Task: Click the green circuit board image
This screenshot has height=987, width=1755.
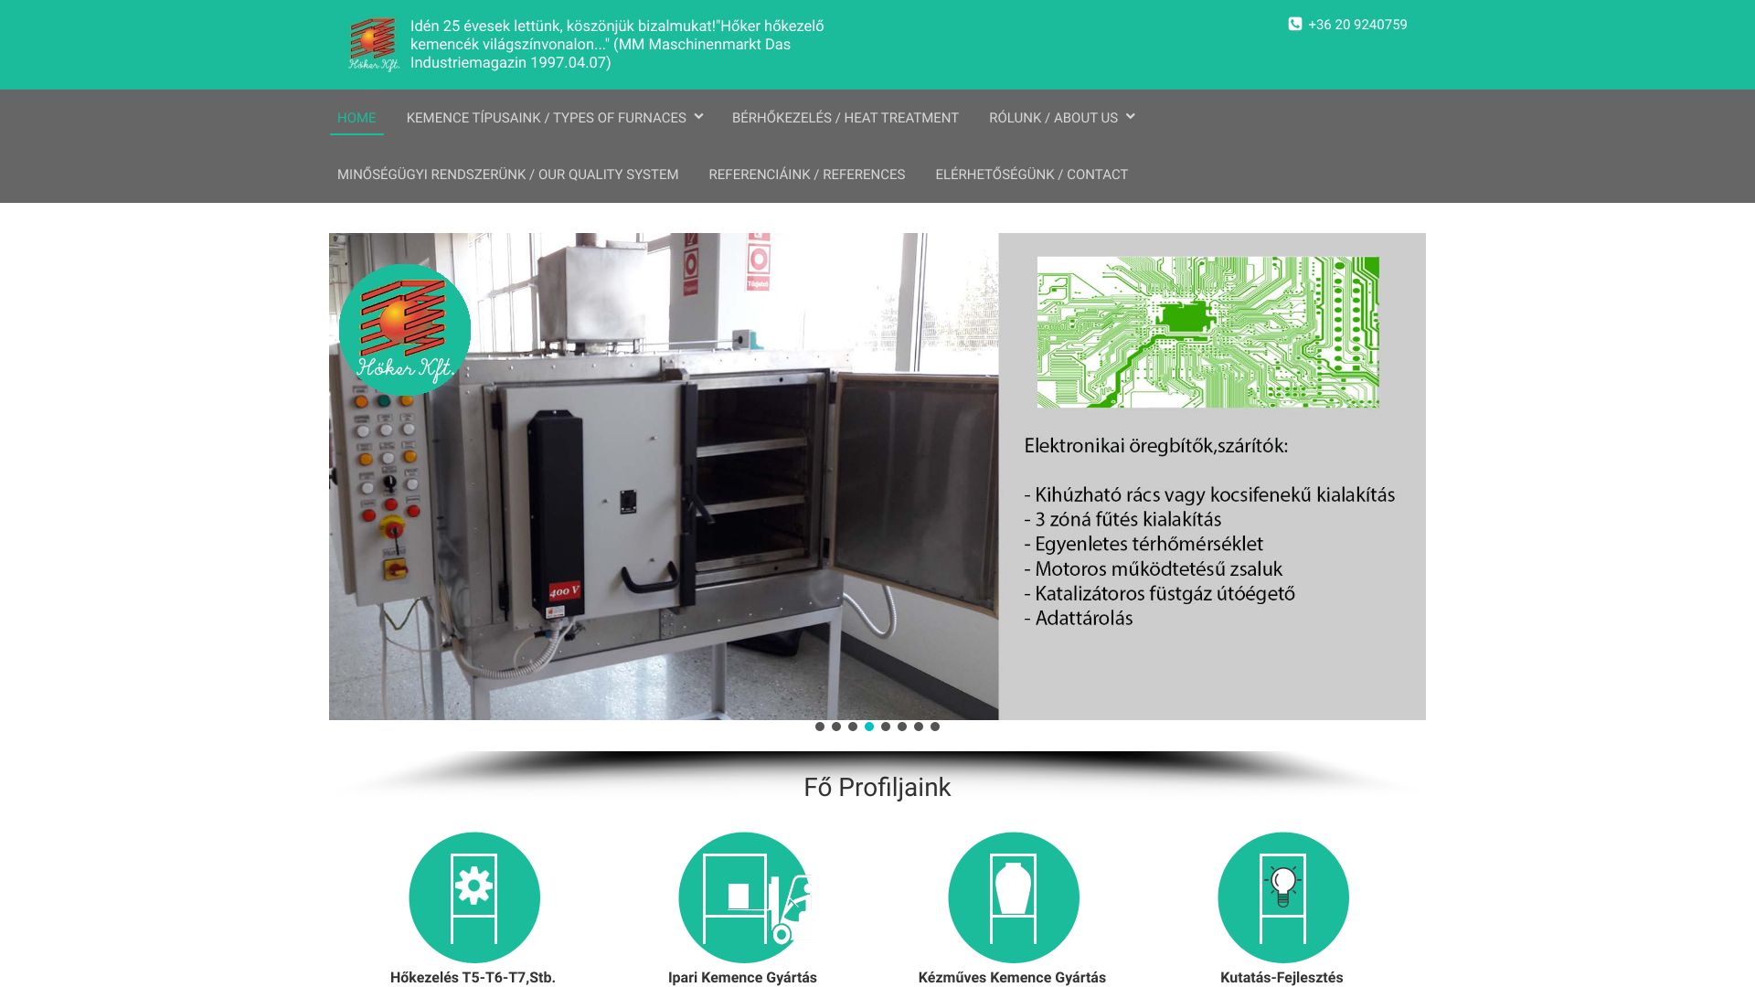Action: tap(1207, 332)
